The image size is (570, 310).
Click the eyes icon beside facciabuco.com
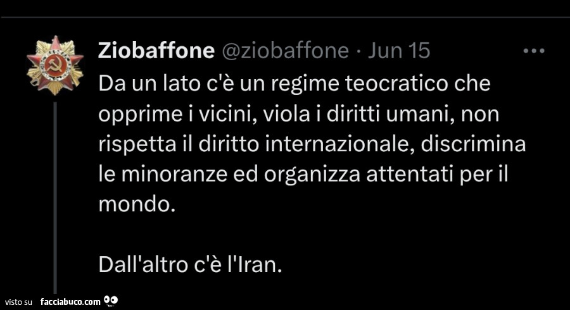click(x=111, y=301)
